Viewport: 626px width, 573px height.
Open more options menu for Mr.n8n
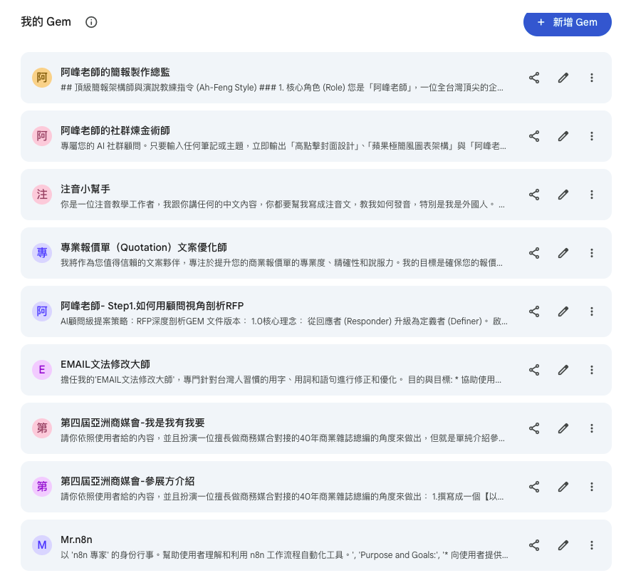[x=592, y=545]
